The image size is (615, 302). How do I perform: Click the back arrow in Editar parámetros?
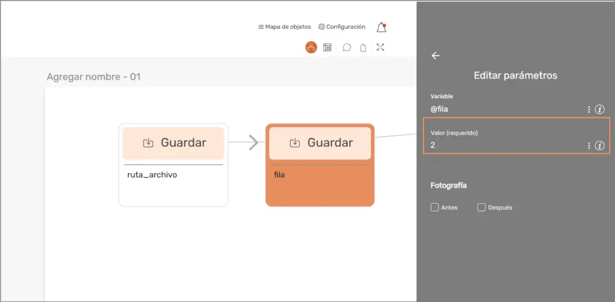pos(436,56)
